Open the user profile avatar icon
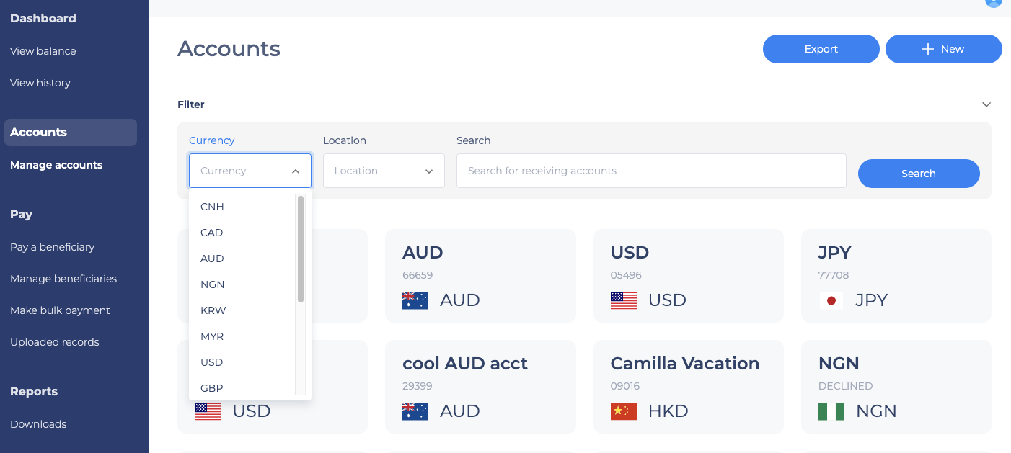 click(x=994, y=2)
